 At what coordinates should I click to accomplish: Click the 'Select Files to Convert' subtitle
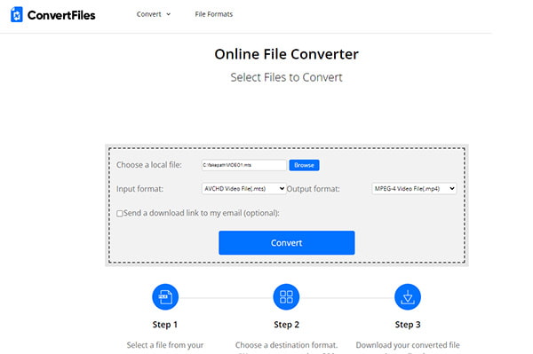[287, 77]
